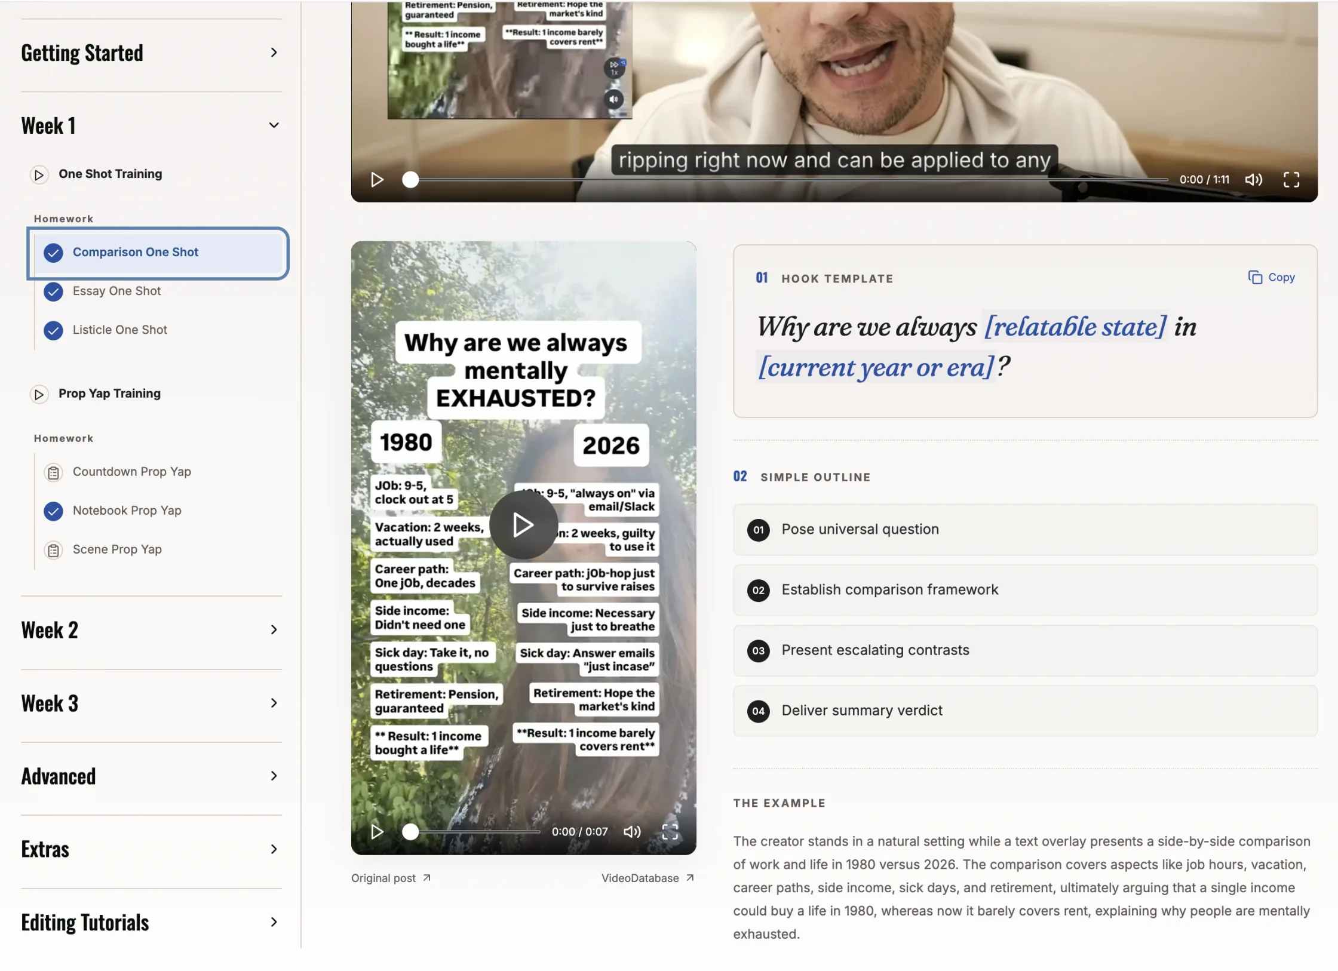This screenshot has width=1338, height=971.
Task: Expand the Extras section
Action: click(x=274, y=850)
